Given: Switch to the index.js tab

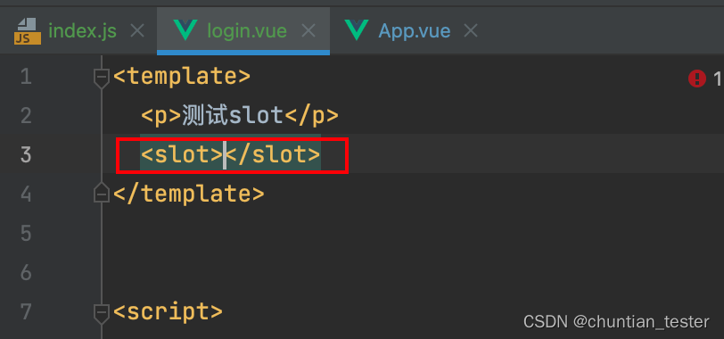Looking at the screenshot, I should 82,31.
